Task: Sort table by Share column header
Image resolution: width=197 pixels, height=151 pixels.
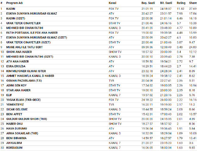Action: pos(192,3)
